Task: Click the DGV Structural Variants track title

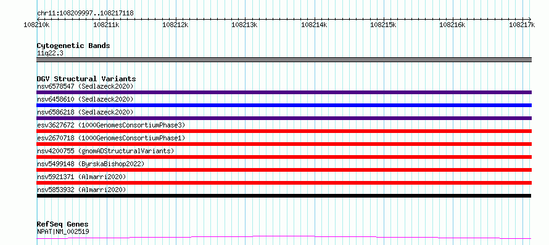Action: (86, 79)
